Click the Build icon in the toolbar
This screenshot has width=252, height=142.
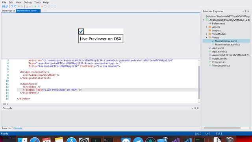point(27,6)
